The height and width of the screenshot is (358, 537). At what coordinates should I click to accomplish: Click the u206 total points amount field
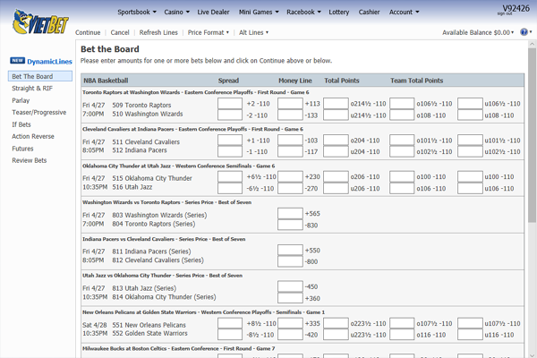click(336, 188)
